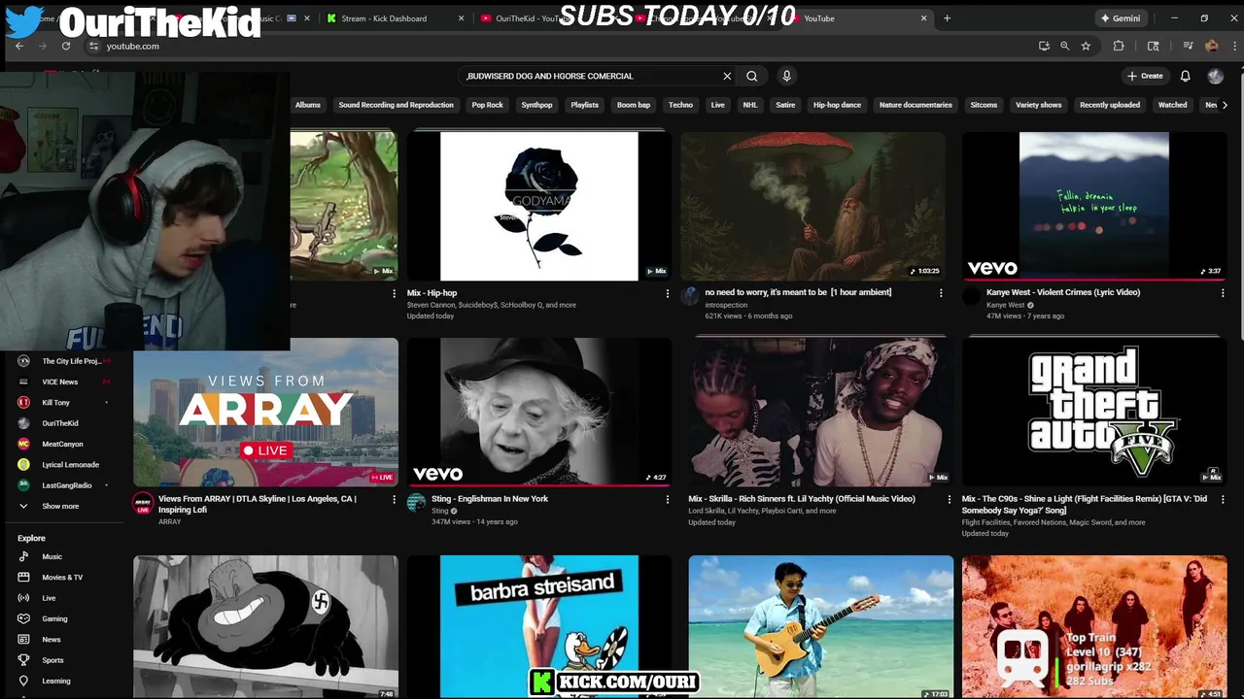Switch to Stream - Kick Dashboard tab
Viewport: 1244px width, 699px height.
[394, 17]
